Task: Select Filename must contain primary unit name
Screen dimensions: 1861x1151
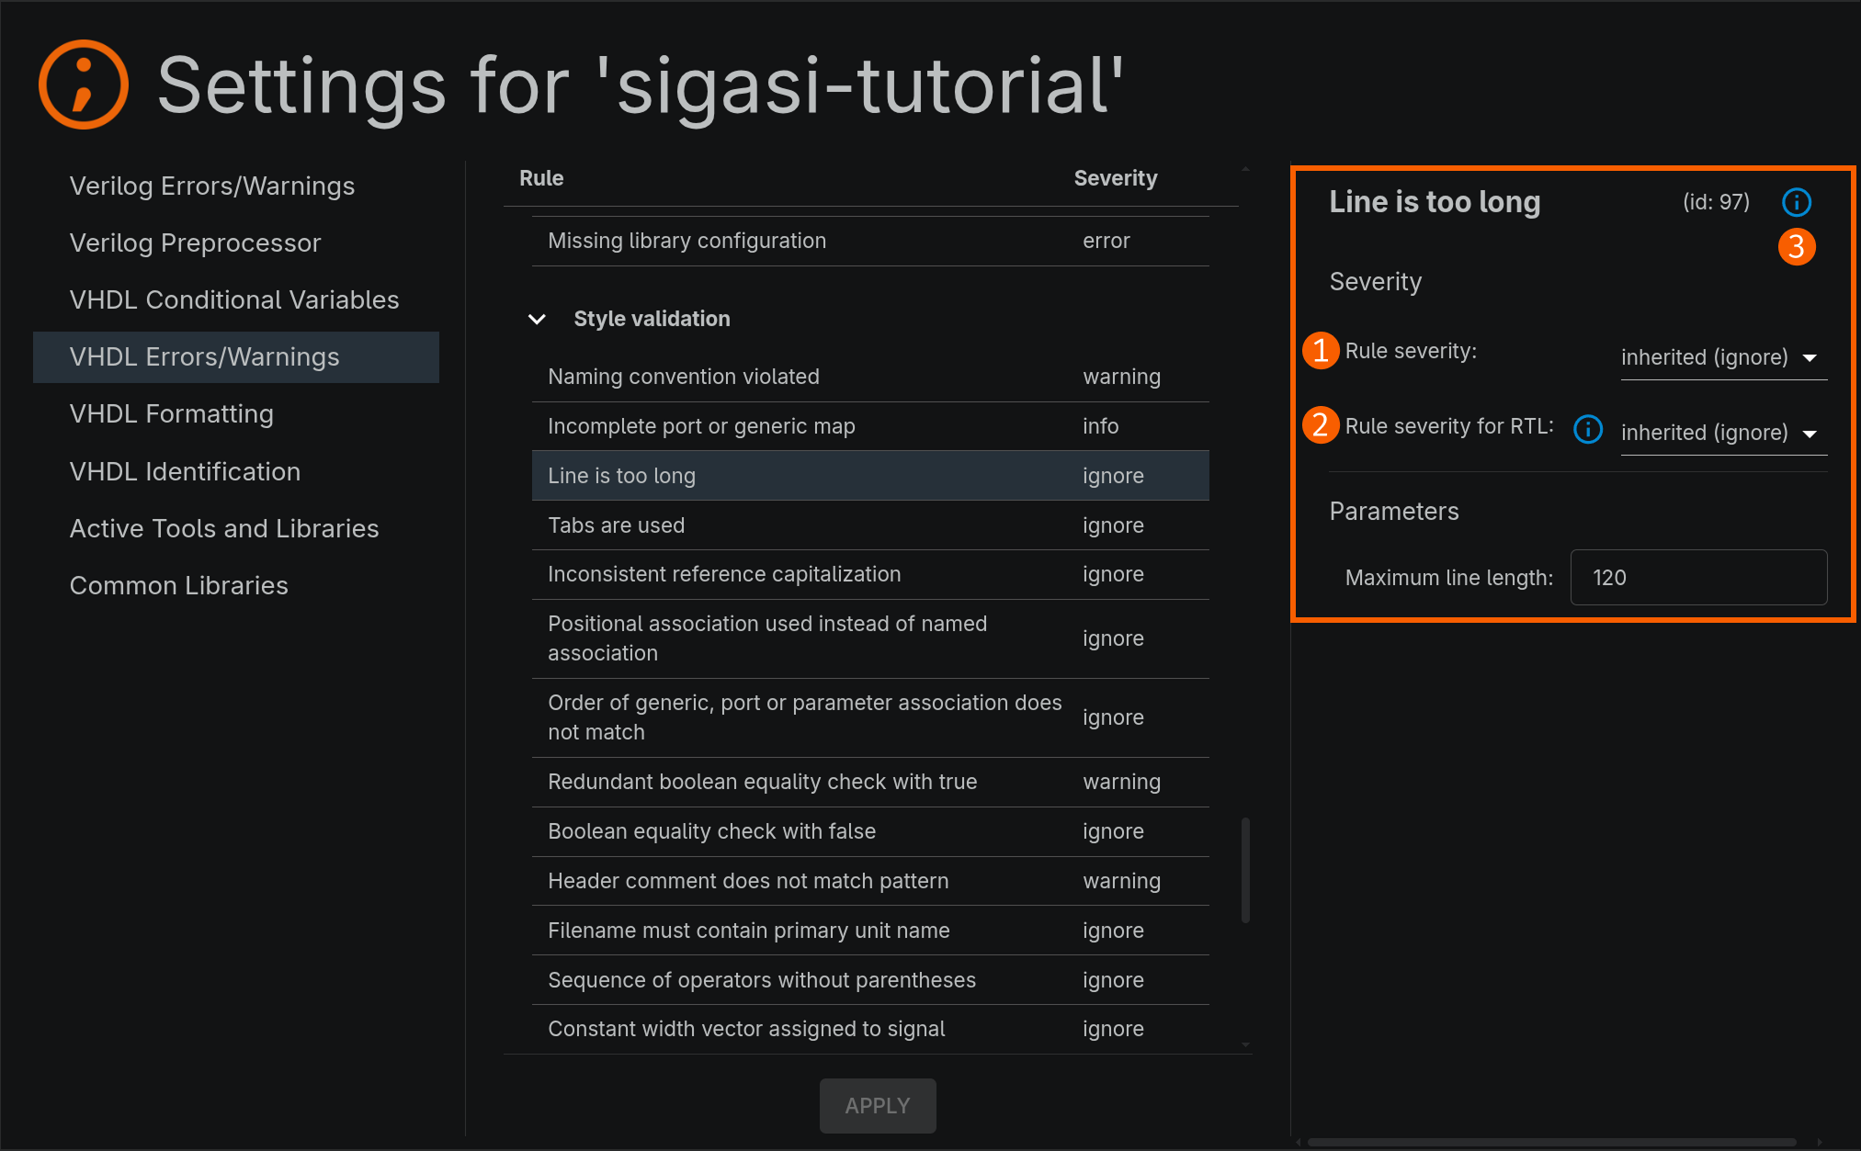Action: [870, 931]
